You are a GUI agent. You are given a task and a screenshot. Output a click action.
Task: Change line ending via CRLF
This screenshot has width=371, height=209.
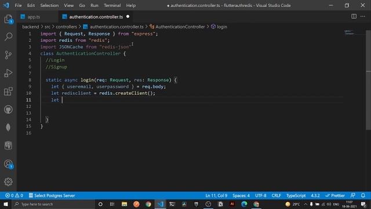276,196
